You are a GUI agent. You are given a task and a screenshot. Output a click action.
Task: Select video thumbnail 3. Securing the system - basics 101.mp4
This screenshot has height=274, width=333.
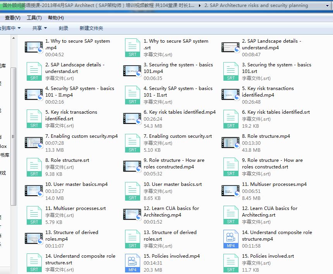132,71
